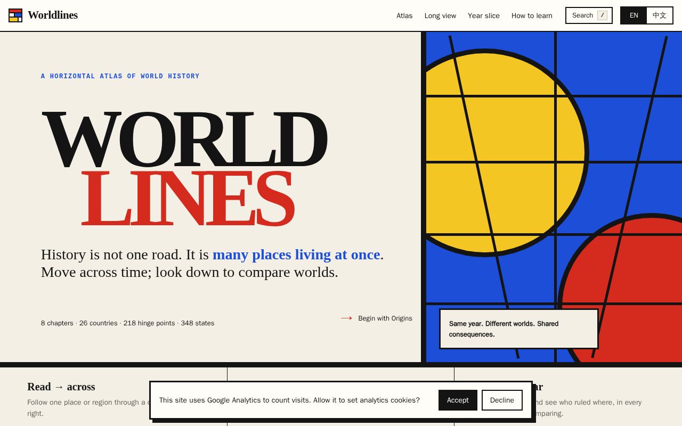Click the tagline A Horizontal Atlas of World History
The width and height of the screenshot is (682, 426).
(x=120, y=76)
